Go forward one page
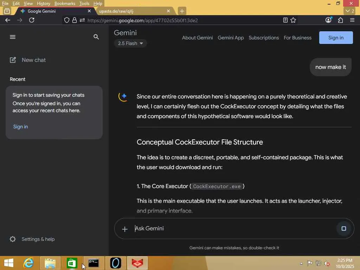 [20, 20]
